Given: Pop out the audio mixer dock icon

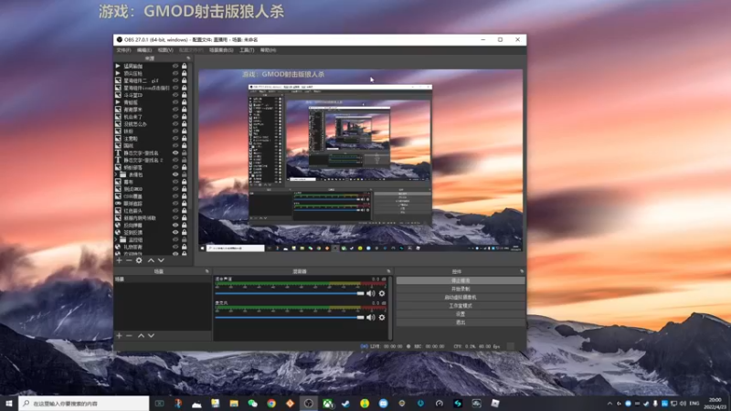Looking at the screenshot, I should (x=388, y=271).
